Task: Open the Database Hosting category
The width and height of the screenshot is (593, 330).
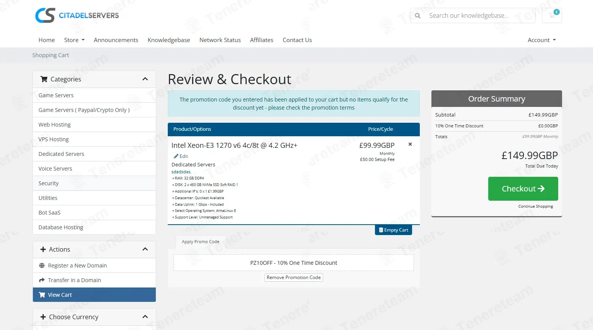Action: pyautogui.click(x=94, y=227)
